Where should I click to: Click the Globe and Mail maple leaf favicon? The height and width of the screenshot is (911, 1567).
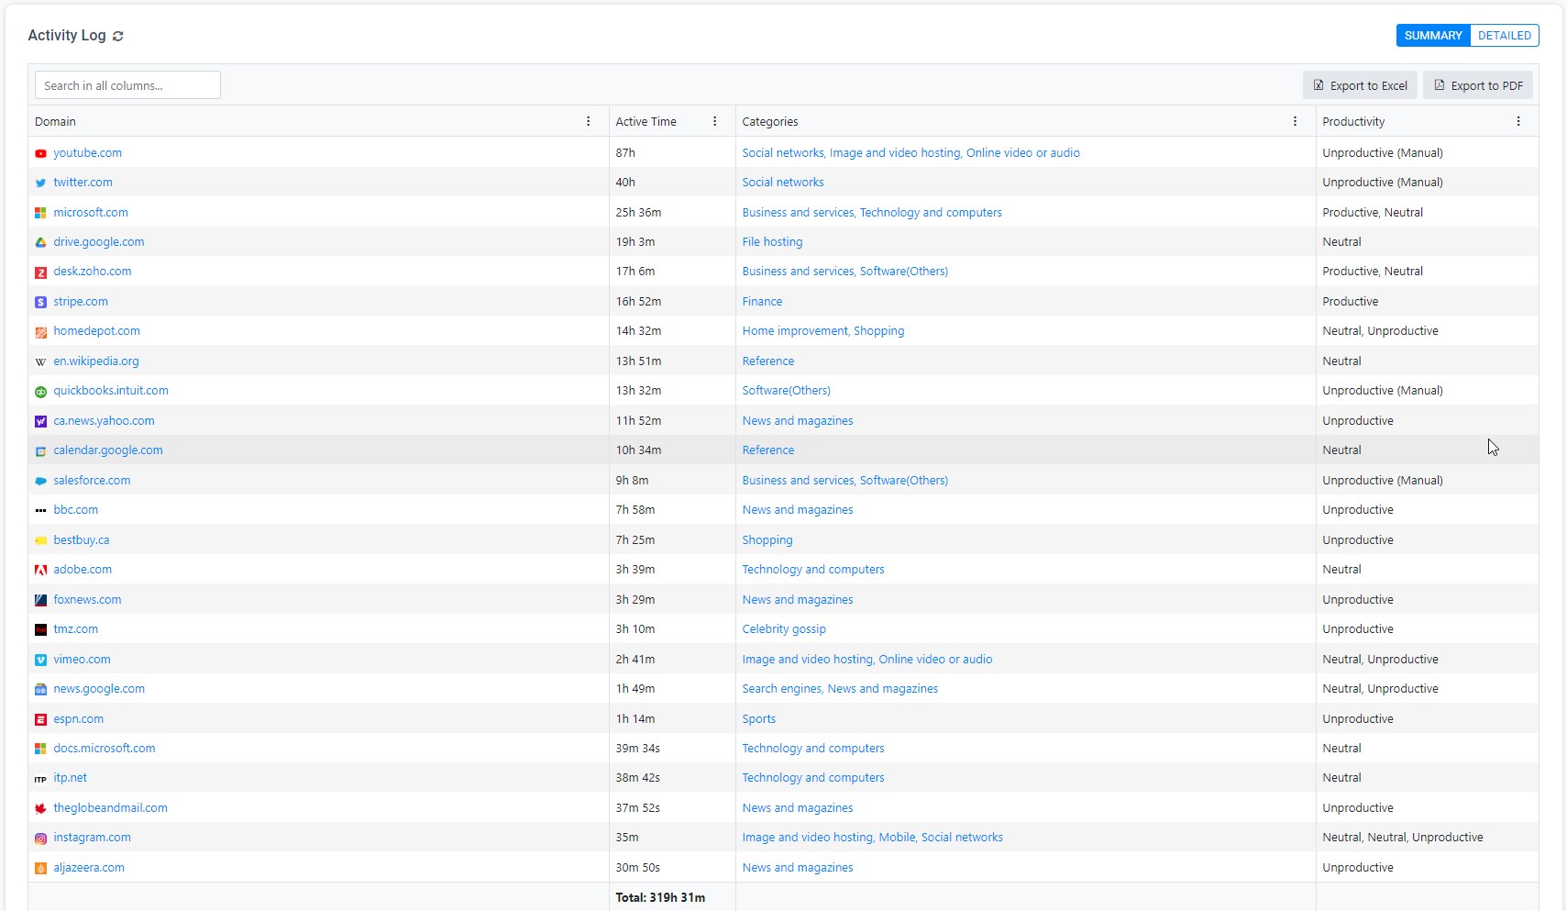click(x=40, y=808)
